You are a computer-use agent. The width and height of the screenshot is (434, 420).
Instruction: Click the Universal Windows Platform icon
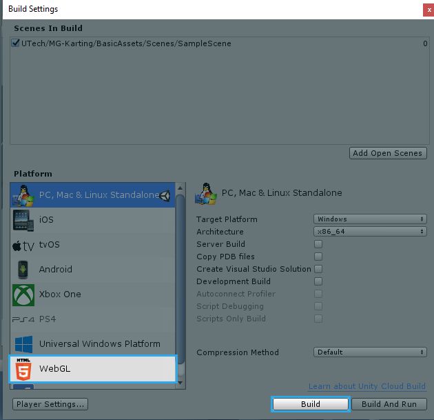(23, 344)
